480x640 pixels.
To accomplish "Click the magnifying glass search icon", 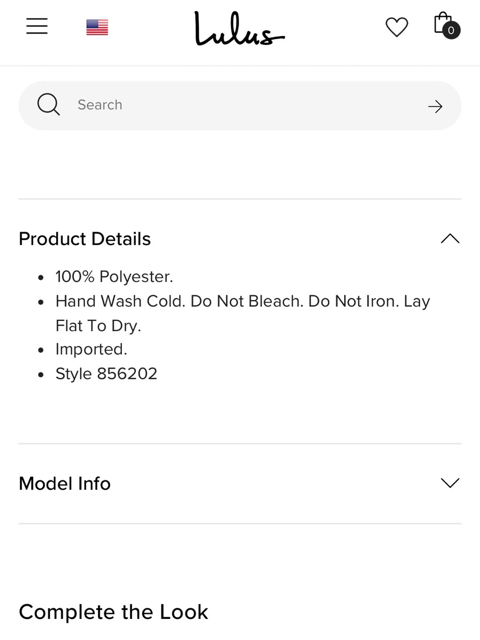I will [48, 104].
